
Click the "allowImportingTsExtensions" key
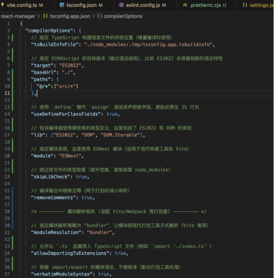[70, 253]
